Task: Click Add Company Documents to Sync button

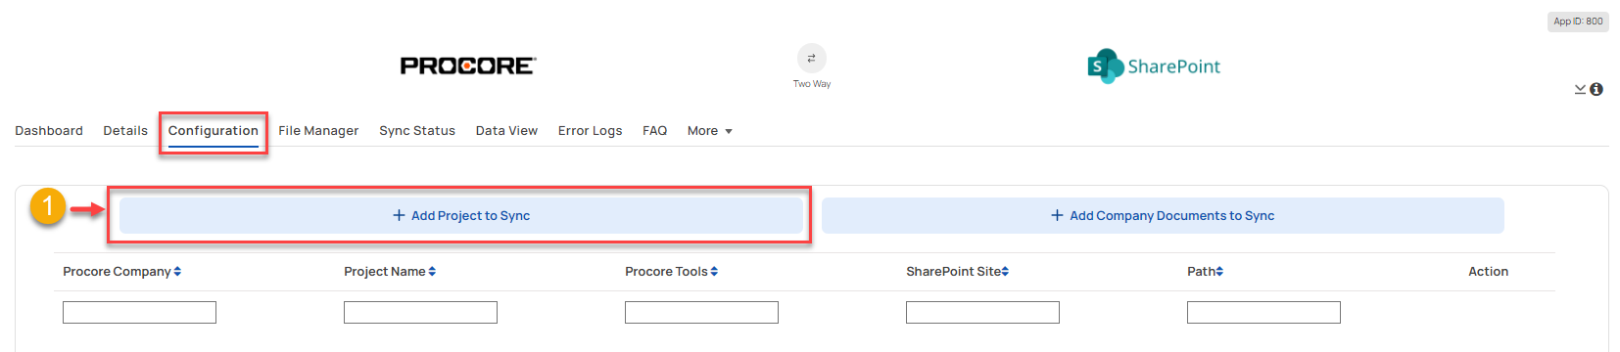Action: coord(1163,216)
